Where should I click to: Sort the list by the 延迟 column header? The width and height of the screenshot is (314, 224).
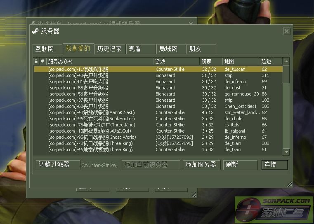[271, 61]
